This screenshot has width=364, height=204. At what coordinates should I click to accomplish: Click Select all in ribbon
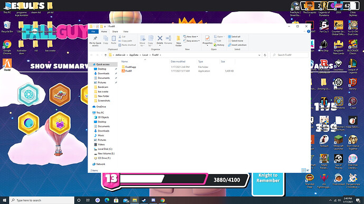(x=234, y=37)
